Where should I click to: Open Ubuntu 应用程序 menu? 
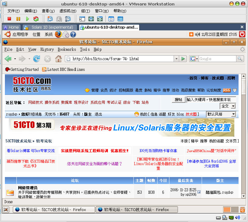point(20,34)
